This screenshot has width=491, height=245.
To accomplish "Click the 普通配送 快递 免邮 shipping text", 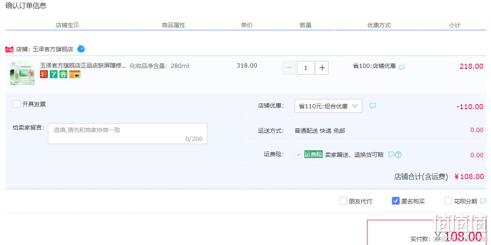I will coord(320,131).
